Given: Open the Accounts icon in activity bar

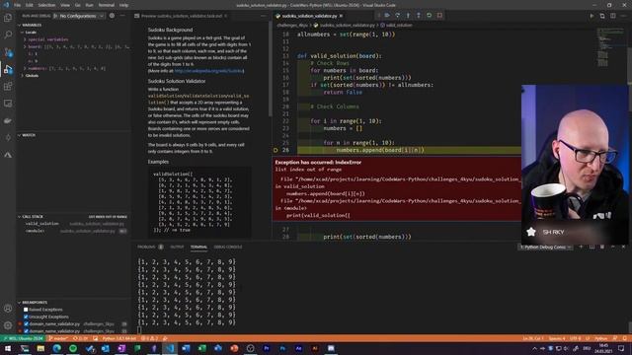Looking at the screenshot, I should click(8, 309).
